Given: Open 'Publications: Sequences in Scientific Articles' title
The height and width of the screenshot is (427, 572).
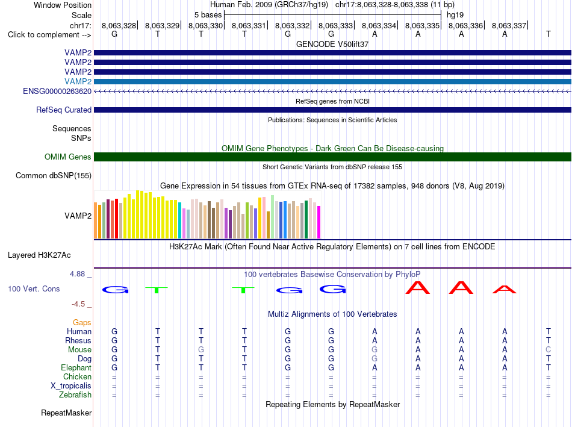Looking at the screenshot, I should 332,120.
